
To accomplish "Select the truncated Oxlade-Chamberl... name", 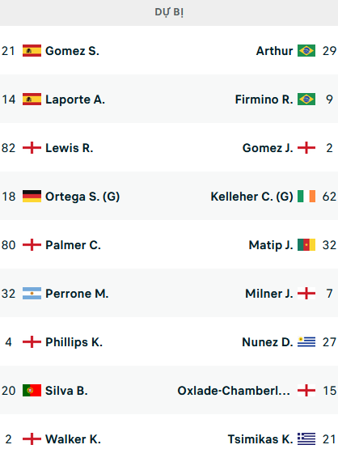I will [x=234, y=391].
